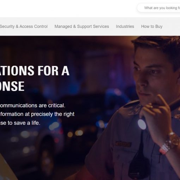Open the Industries navigation item
This screenshot has height=180, width=180.
click(125, 26)
